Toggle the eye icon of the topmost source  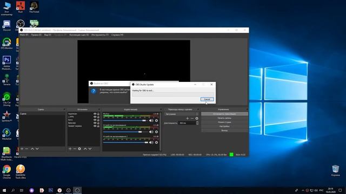[x=95, y=114]
